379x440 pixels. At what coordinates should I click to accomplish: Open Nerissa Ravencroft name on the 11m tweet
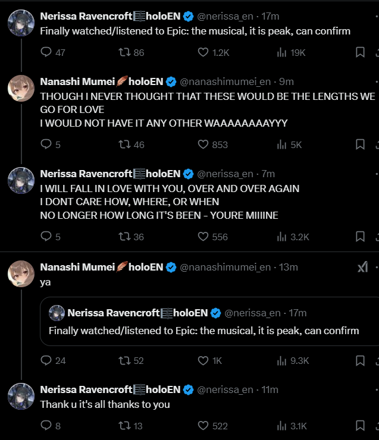click(86, 389)
